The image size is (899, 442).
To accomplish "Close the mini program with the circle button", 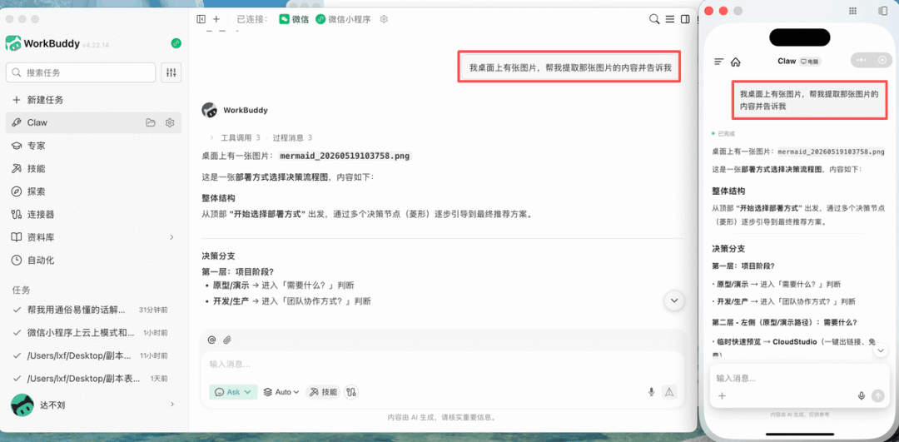I will click(882, 60).
